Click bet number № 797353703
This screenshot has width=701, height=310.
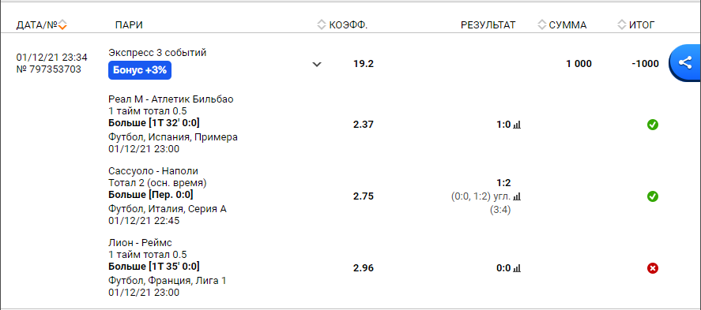[49, 69]
